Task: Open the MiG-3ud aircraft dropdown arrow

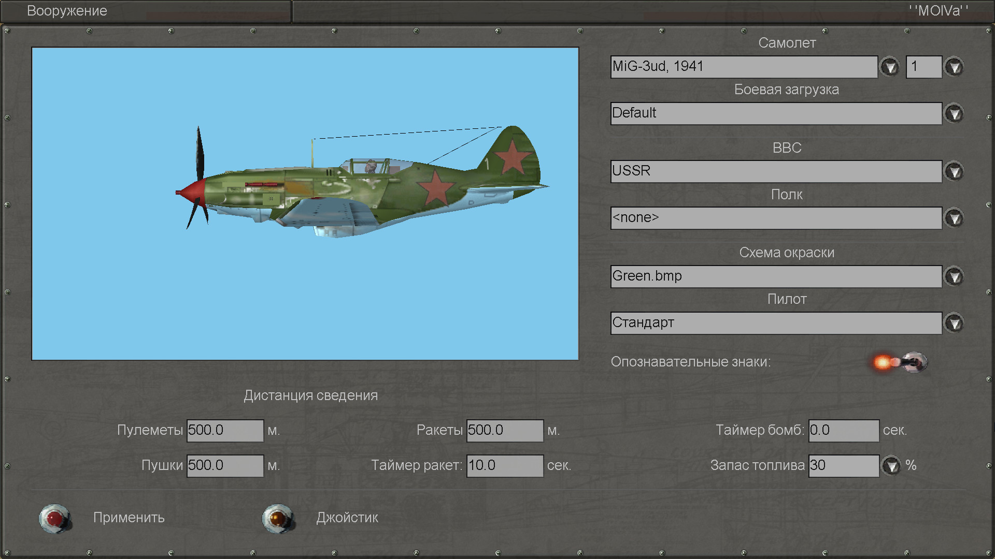Action: (890, 67)
